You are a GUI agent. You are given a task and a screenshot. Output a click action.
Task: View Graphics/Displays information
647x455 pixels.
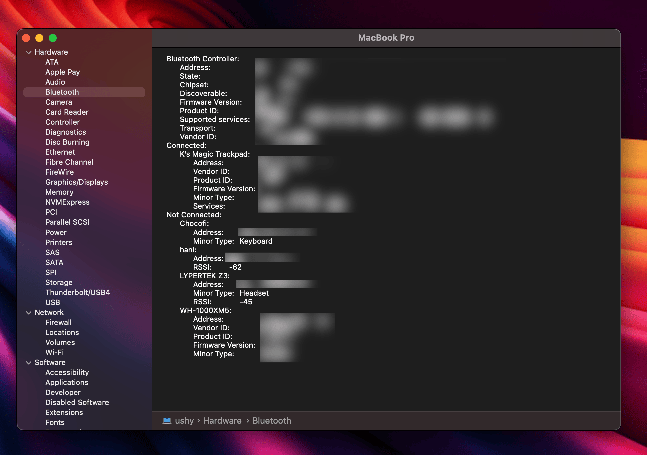(76, 182)
